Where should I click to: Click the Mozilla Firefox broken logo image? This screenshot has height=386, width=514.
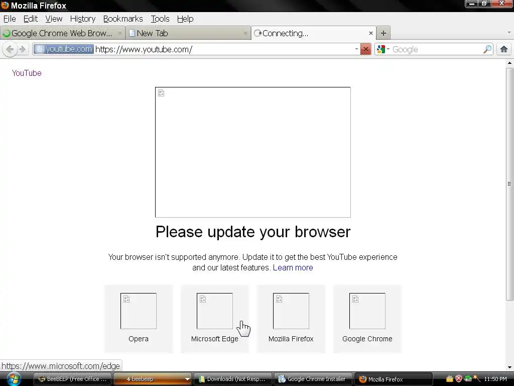[291, 311]
